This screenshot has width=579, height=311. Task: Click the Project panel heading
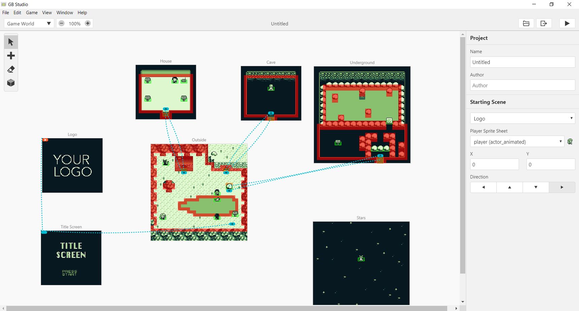click(479, 38)
